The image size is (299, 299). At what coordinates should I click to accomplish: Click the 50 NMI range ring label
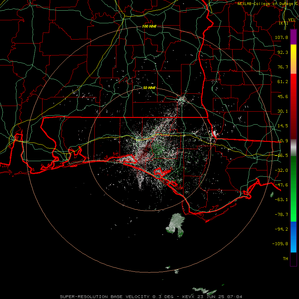(x=149, y=88)
